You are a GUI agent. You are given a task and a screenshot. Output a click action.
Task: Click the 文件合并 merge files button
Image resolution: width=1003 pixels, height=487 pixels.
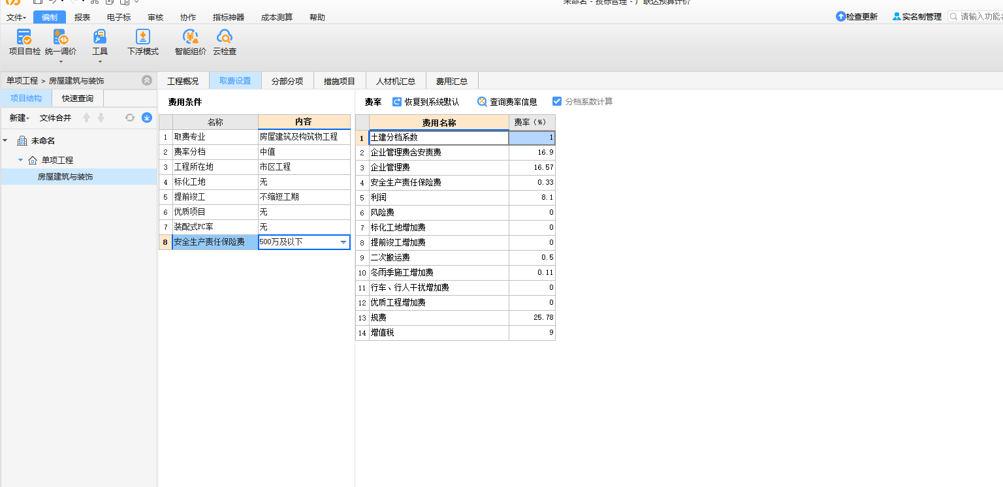(x=56, y=118)
